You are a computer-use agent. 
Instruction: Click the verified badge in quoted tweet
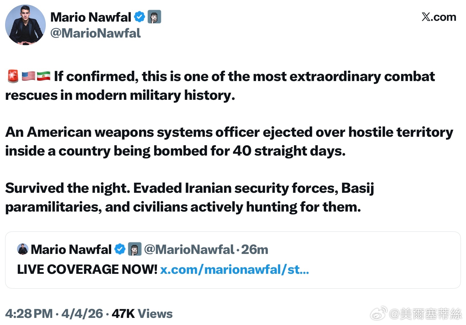pyautogui.click(x=120, y=249)
